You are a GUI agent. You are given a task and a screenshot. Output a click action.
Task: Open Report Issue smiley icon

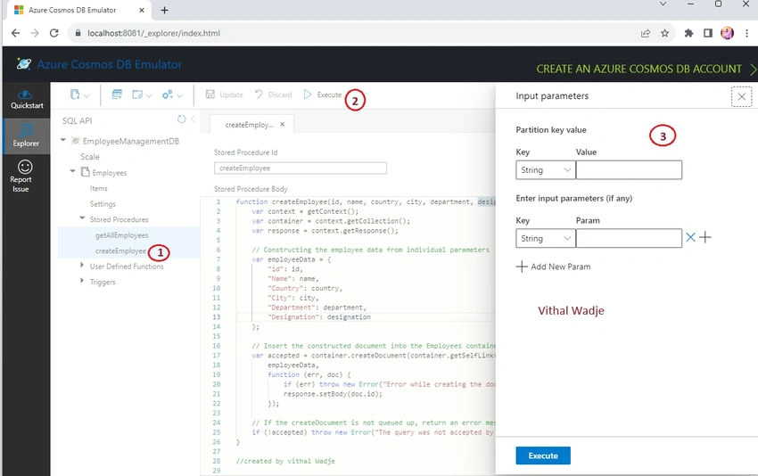coord(25,167)
